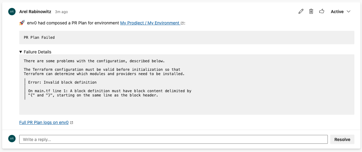Click the external link icon after Full PR Plan logs
This screenshot has height=152, width=362.
click(x=71, y=123)
